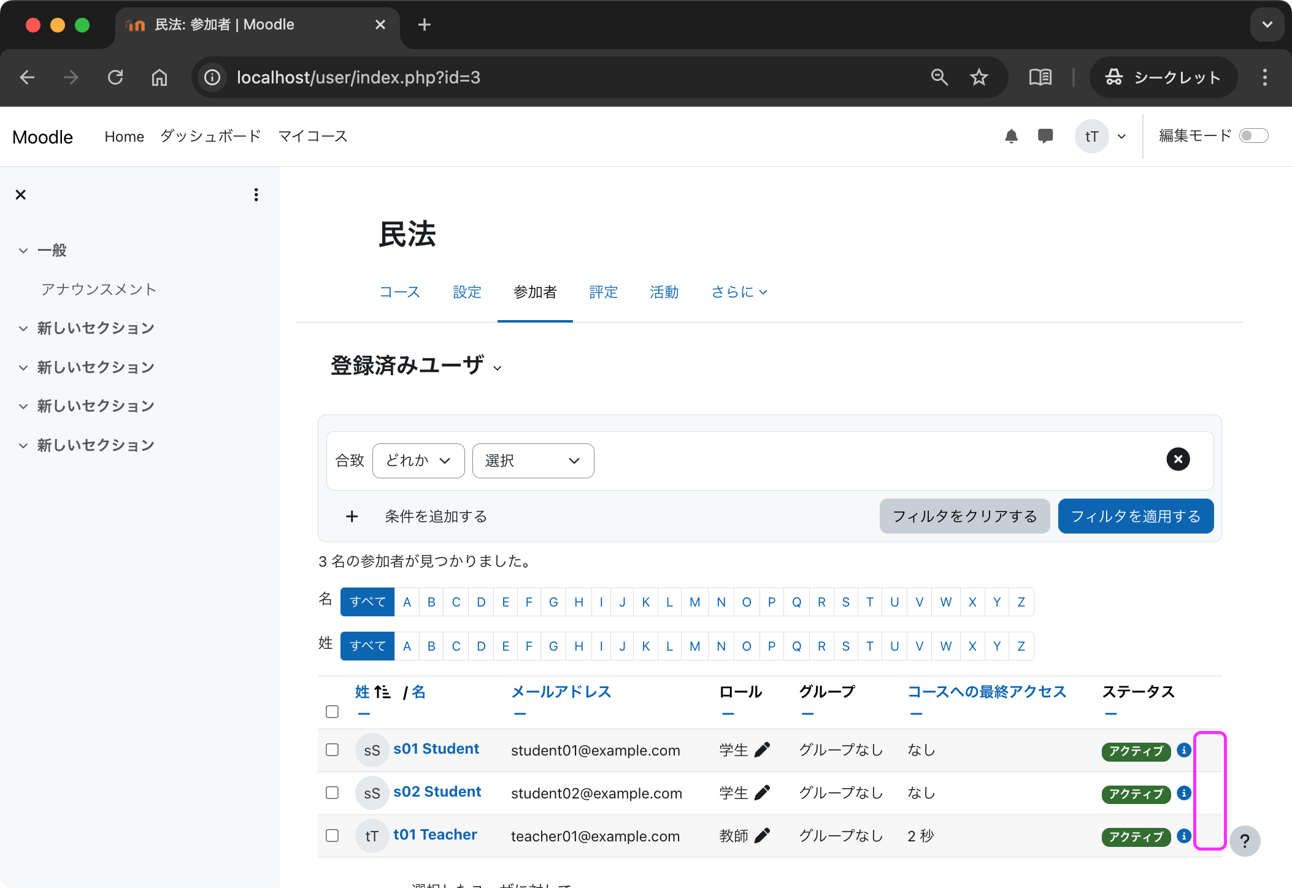Open the help question mark
This screenshot has height=888, width=1292.
pos(1245,841)
